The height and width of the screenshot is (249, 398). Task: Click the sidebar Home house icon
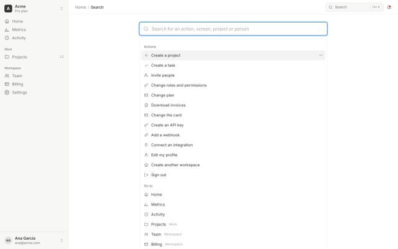pos(7,21)
